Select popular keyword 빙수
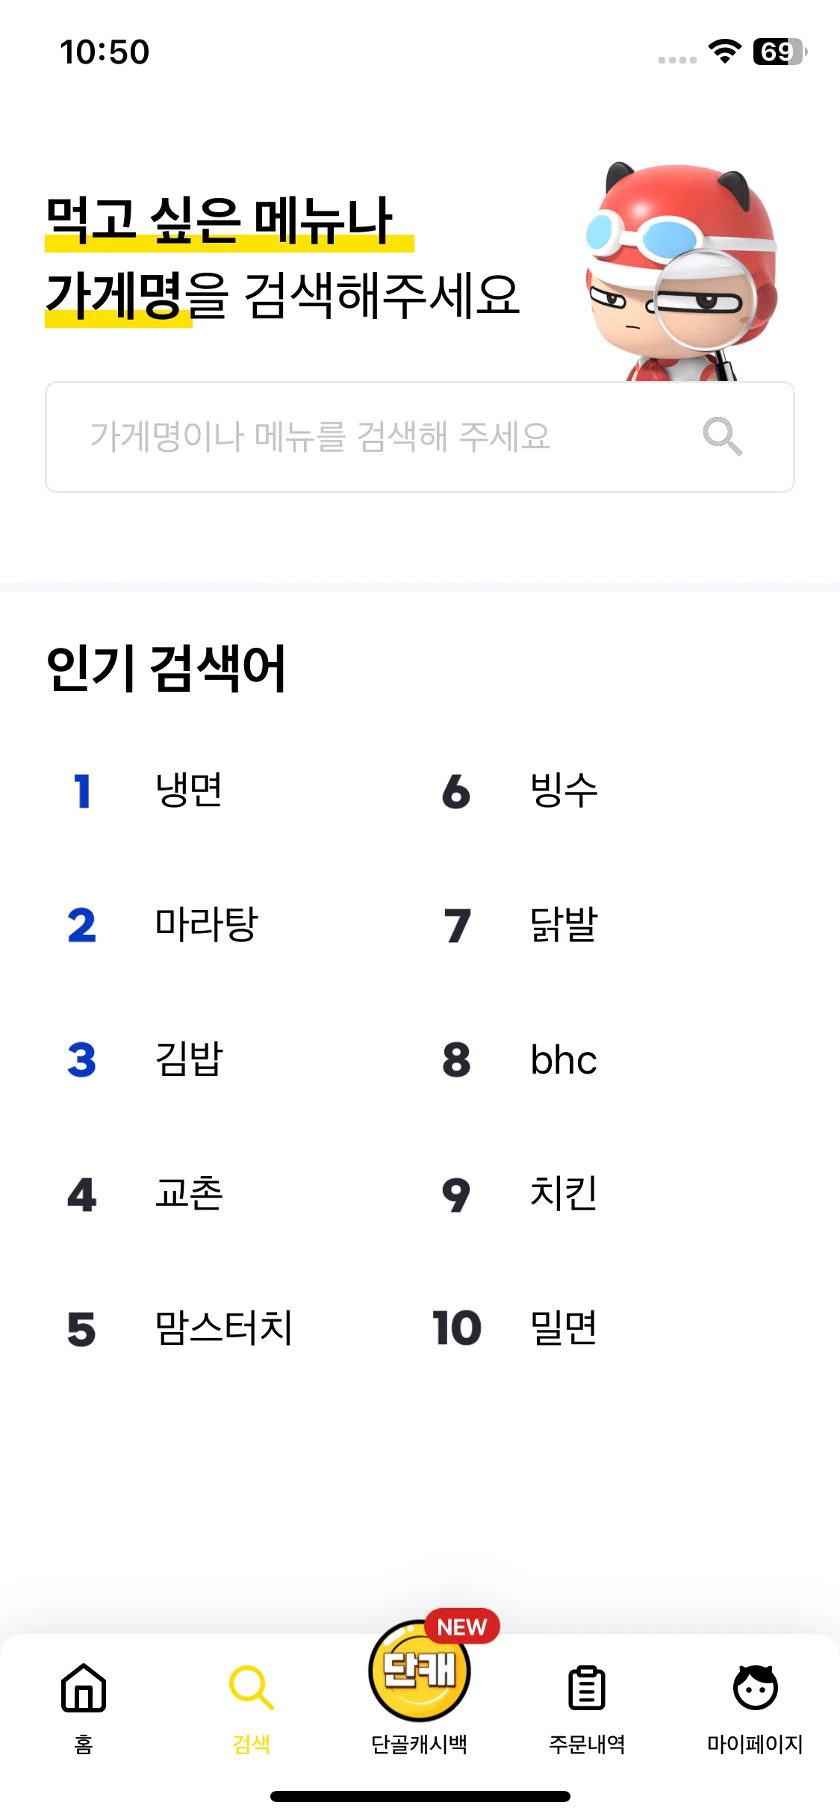This screenshot has width=840, height=1820. pos(564,790)
